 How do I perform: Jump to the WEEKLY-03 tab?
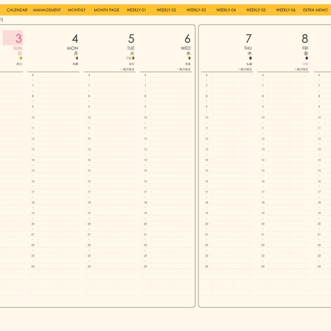pos(196,10)
